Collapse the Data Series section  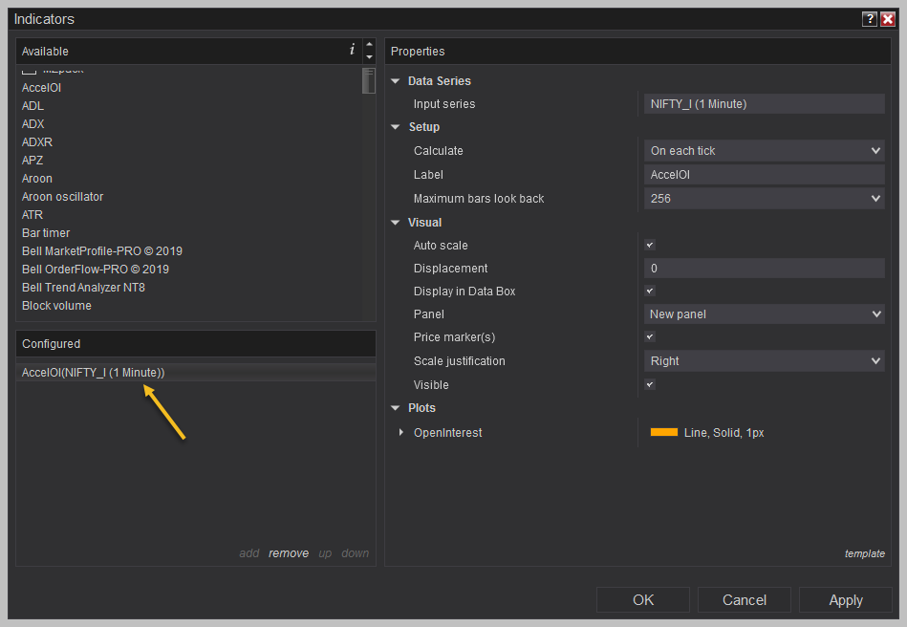pos(396,81)
